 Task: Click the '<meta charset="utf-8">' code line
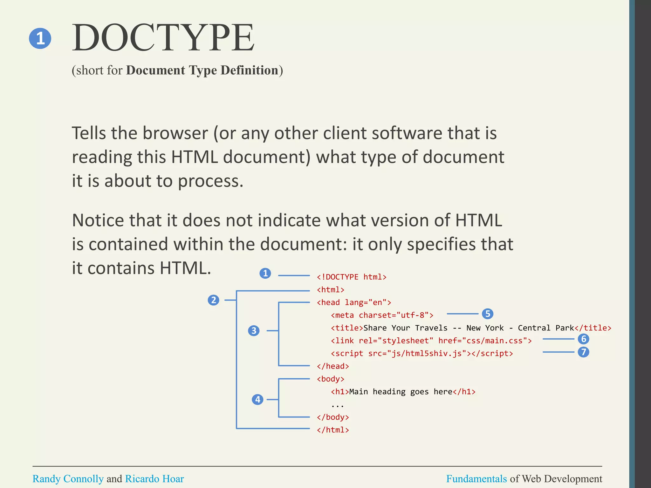click(382, 315)
